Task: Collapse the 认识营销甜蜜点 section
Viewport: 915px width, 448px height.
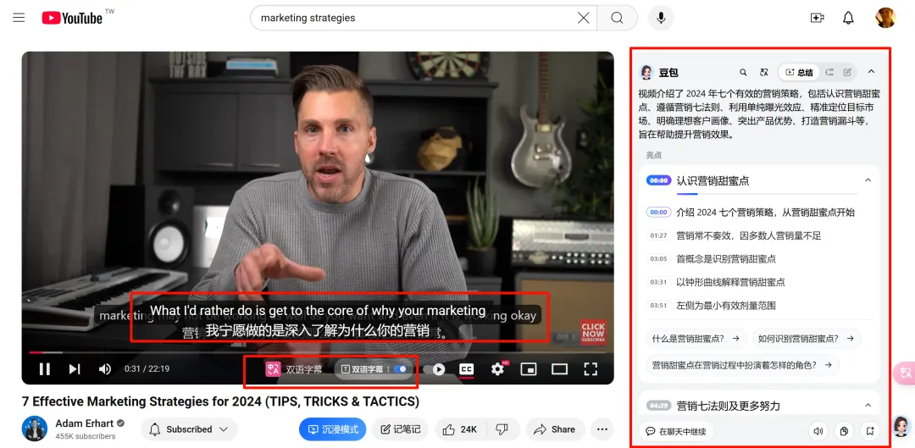Action: [x=868, y=180]
